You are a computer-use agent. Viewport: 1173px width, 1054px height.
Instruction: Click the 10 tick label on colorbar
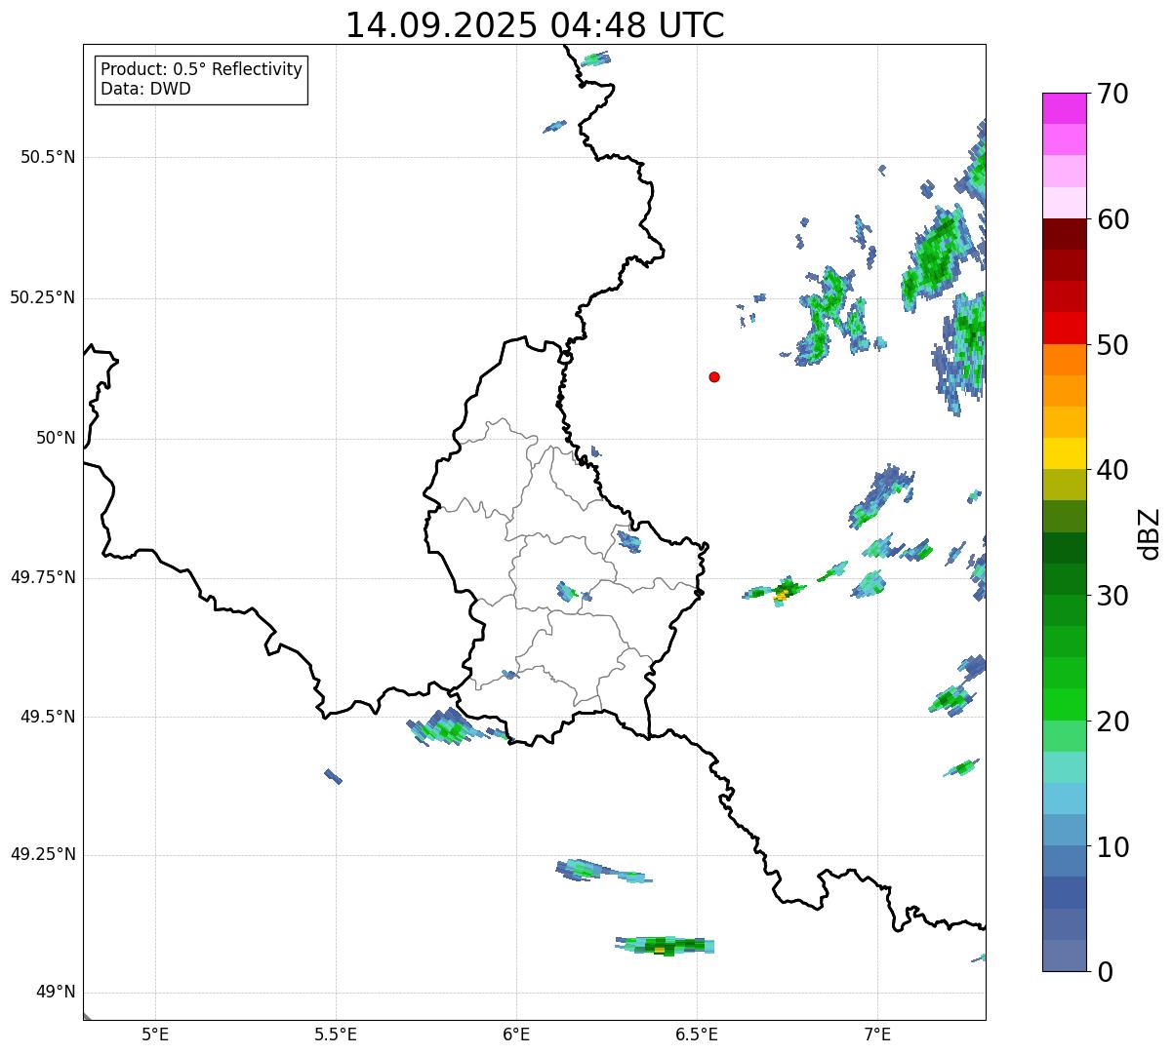tap(1112, 846)
